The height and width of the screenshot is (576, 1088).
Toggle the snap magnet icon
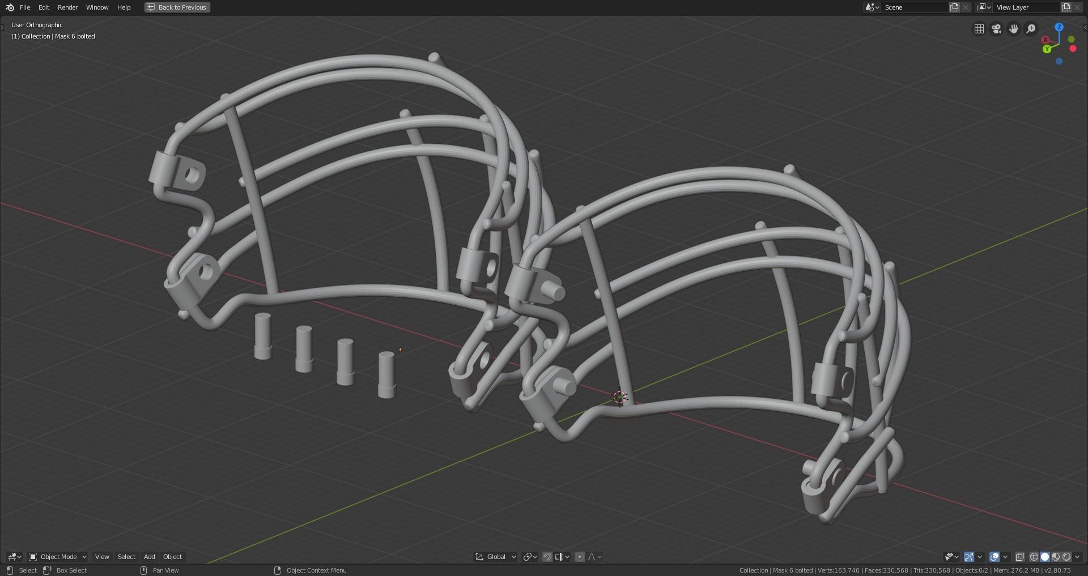pos(547,557)
